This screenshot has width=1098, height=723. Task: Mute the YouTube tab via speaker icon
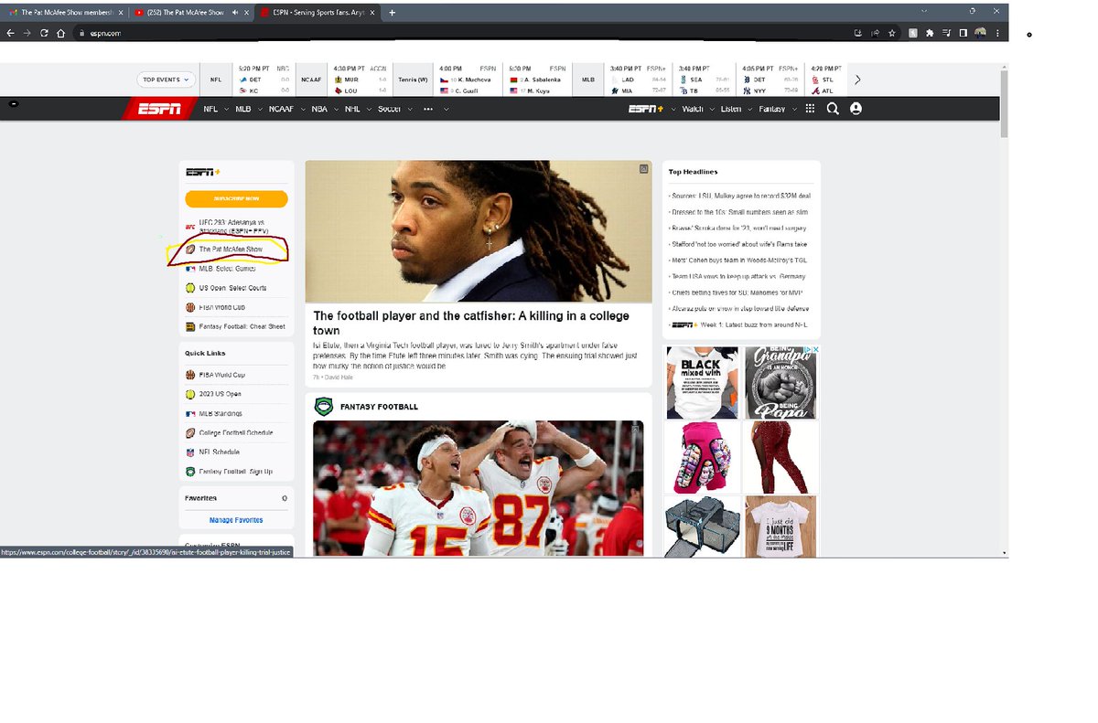(x=236, y=13)
